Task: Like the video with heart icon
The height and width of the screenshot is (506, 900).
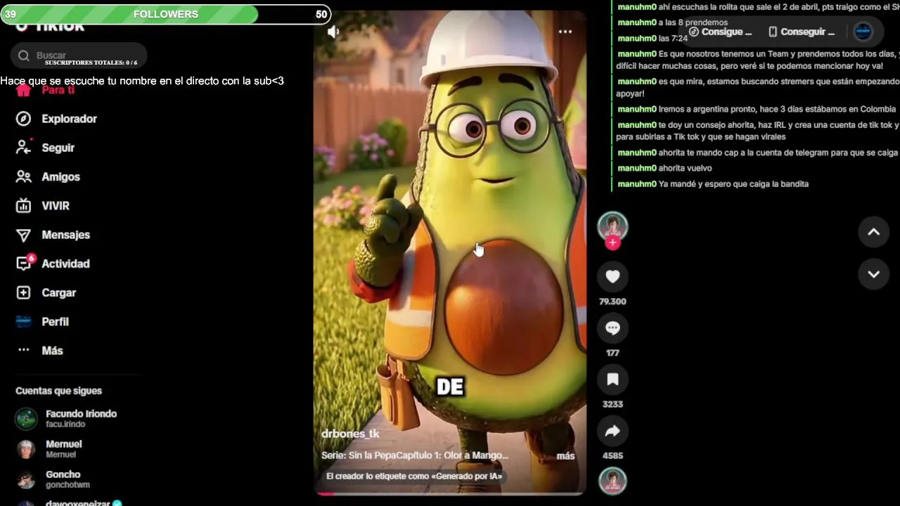Action: (x=612, y=277)
